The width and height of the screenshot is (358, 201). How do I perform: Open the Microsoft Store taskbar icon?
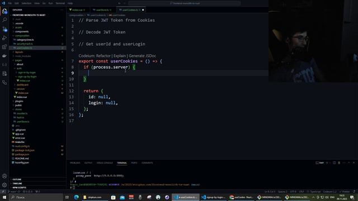(x=113, y=197)
